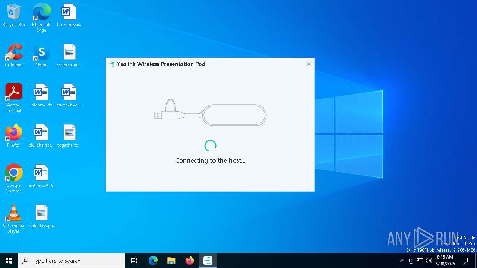Image resolution: width=477 pixels, height=268 pixels.
Task: Open Task View from the taskbar
Action: click(134, 261)
